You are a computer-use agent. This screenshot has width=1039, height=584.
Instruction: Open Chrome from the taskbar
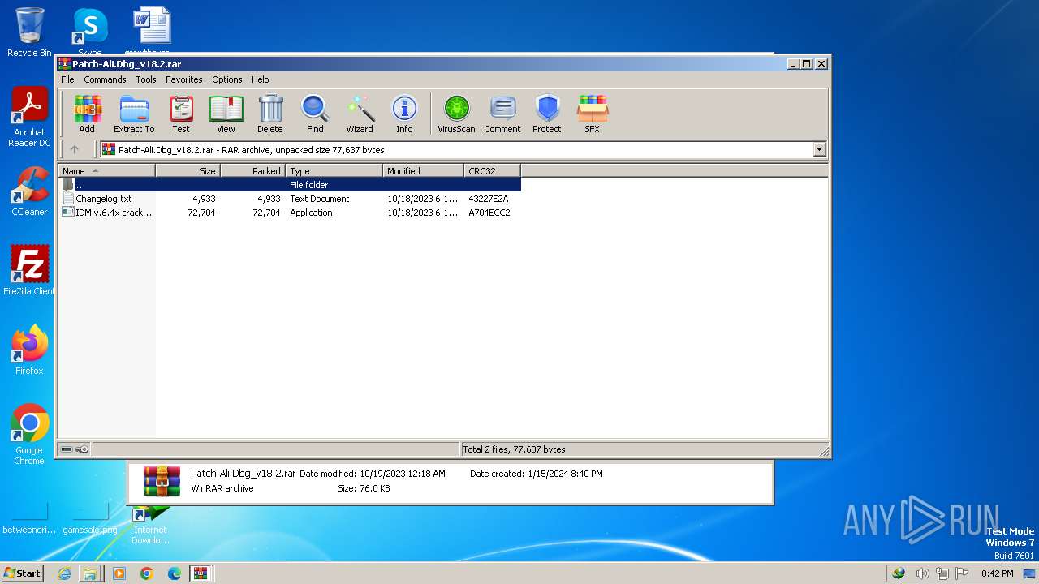pos(147,573)
